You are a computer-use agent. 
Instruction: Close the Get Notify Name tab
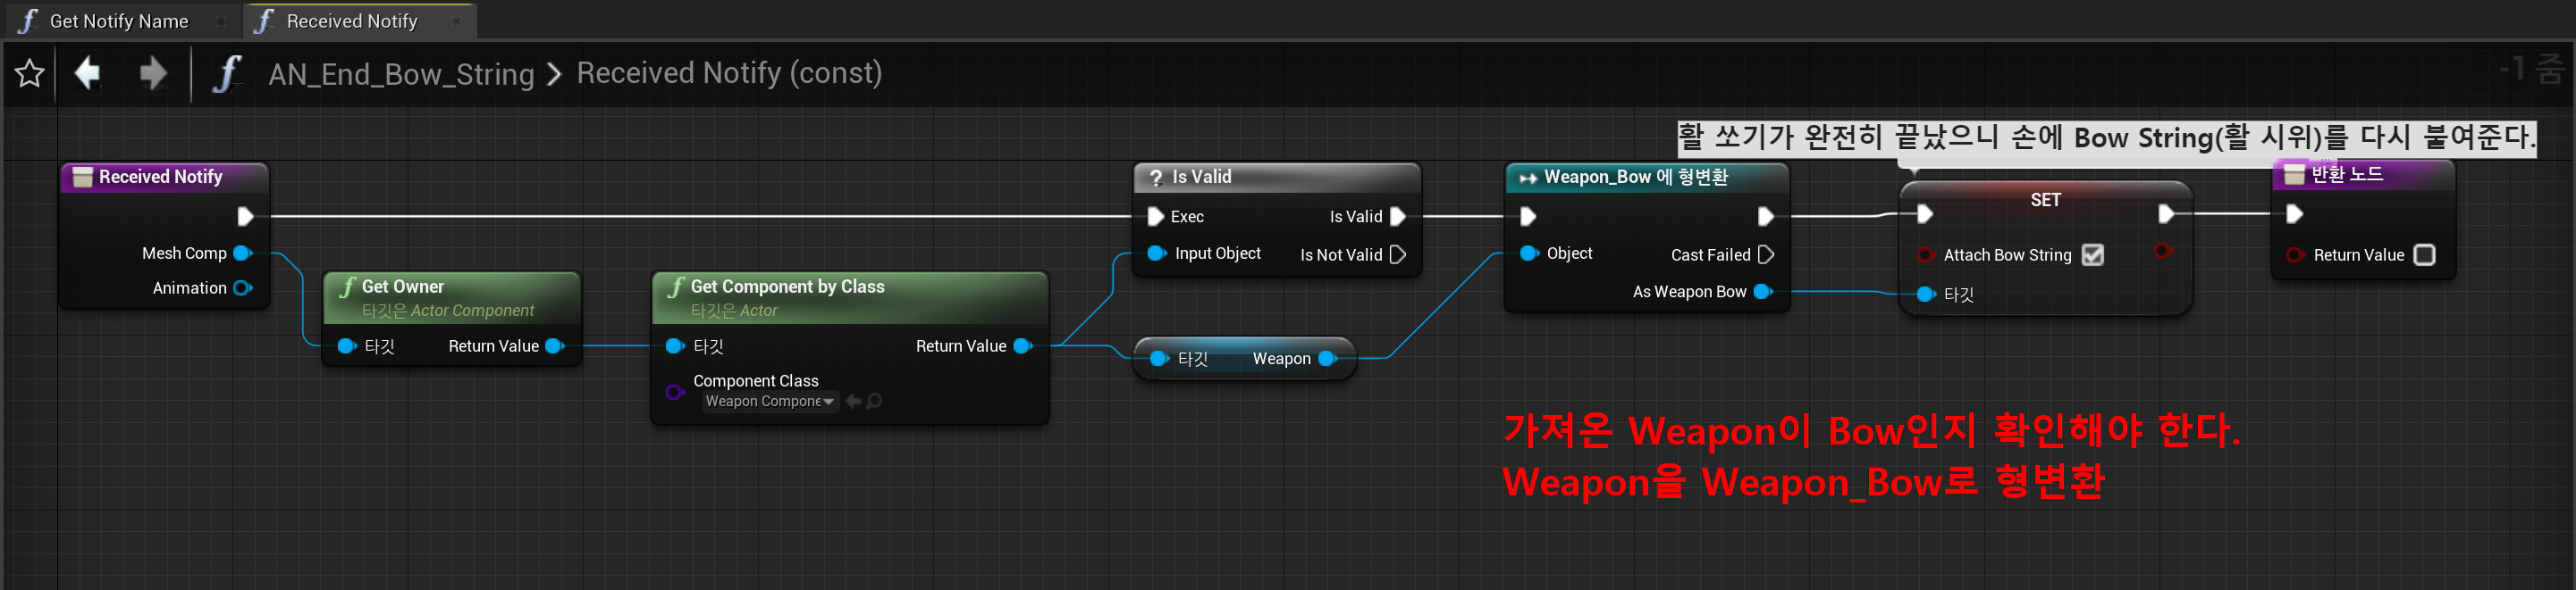click(221, 22)
